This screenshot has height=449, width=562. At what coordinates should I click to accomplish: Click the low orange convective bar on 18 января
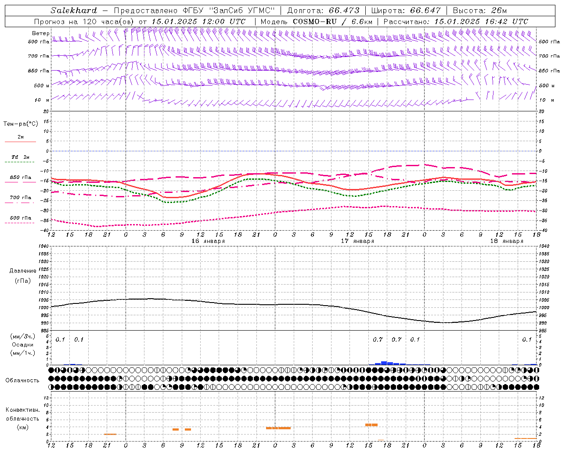[x=526, y=438]
